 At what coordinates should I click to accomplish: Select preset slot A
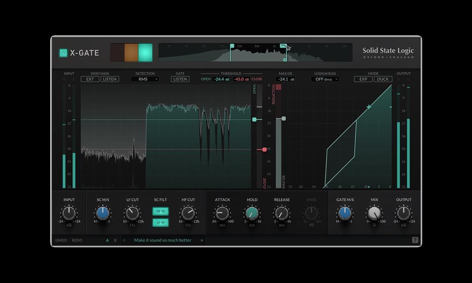pos(107,240)
